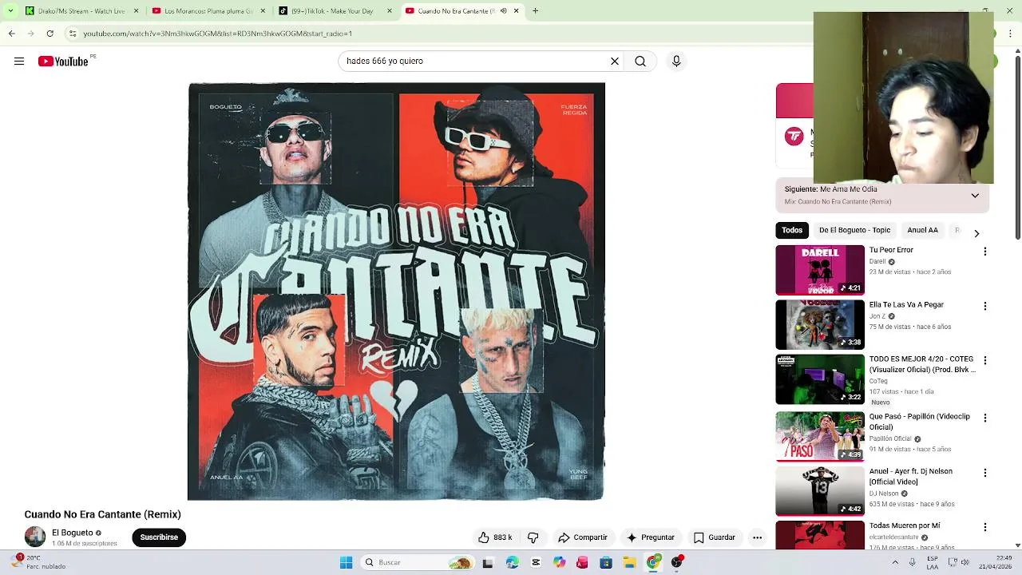Show more filter chips with right arrow
This screenshot has height=575, width=1022.
976,233
